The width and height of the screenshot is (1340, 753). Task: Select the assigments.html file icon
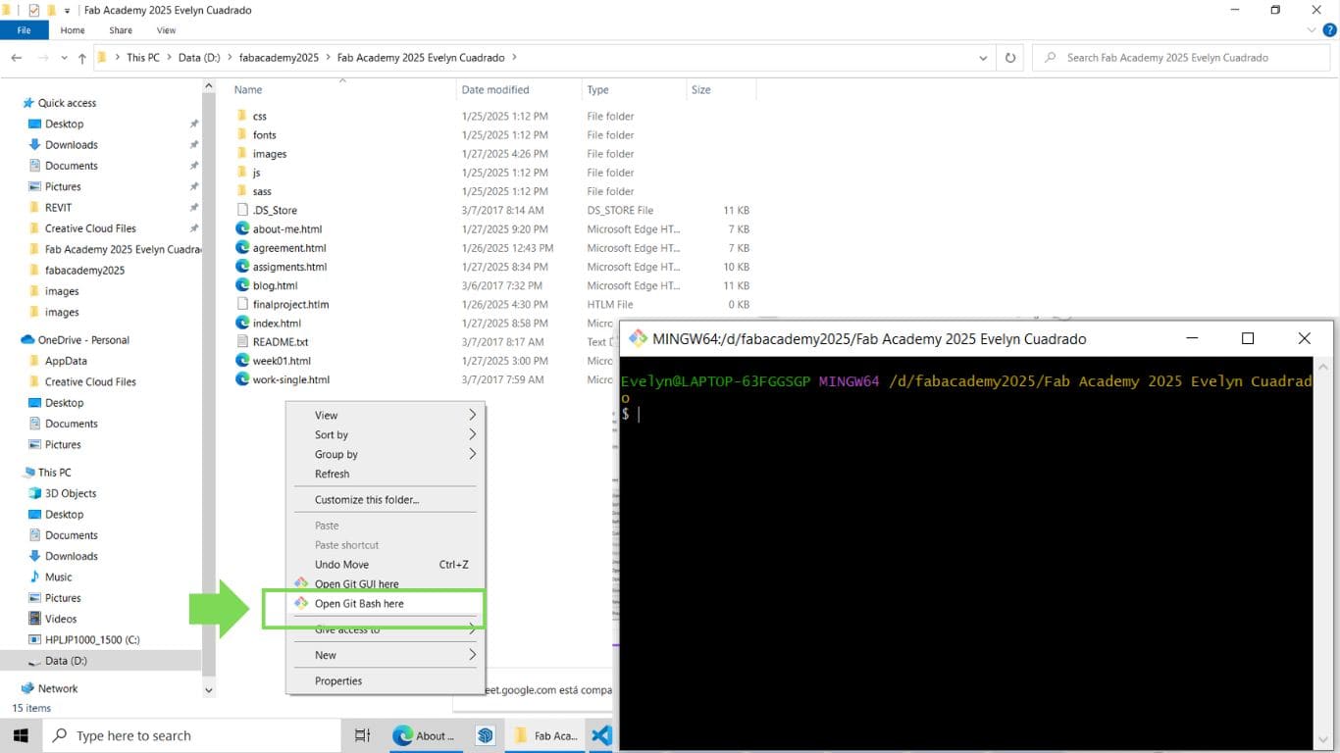(x=242, y=267)
